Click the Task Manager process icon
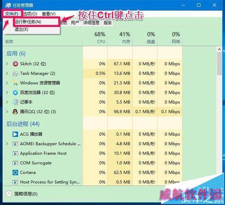 coord(15,73)
